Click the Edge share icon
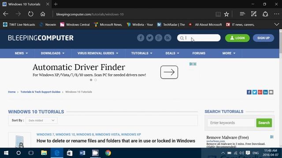Screen dimensions: 282x158 (265, 14)
